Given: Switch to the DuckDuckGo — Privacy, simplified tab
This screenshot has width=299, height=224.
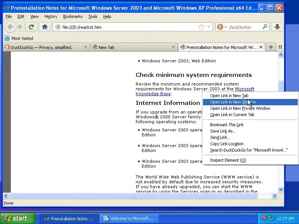Looking at the screenshot, I should (x=46, y=47).
